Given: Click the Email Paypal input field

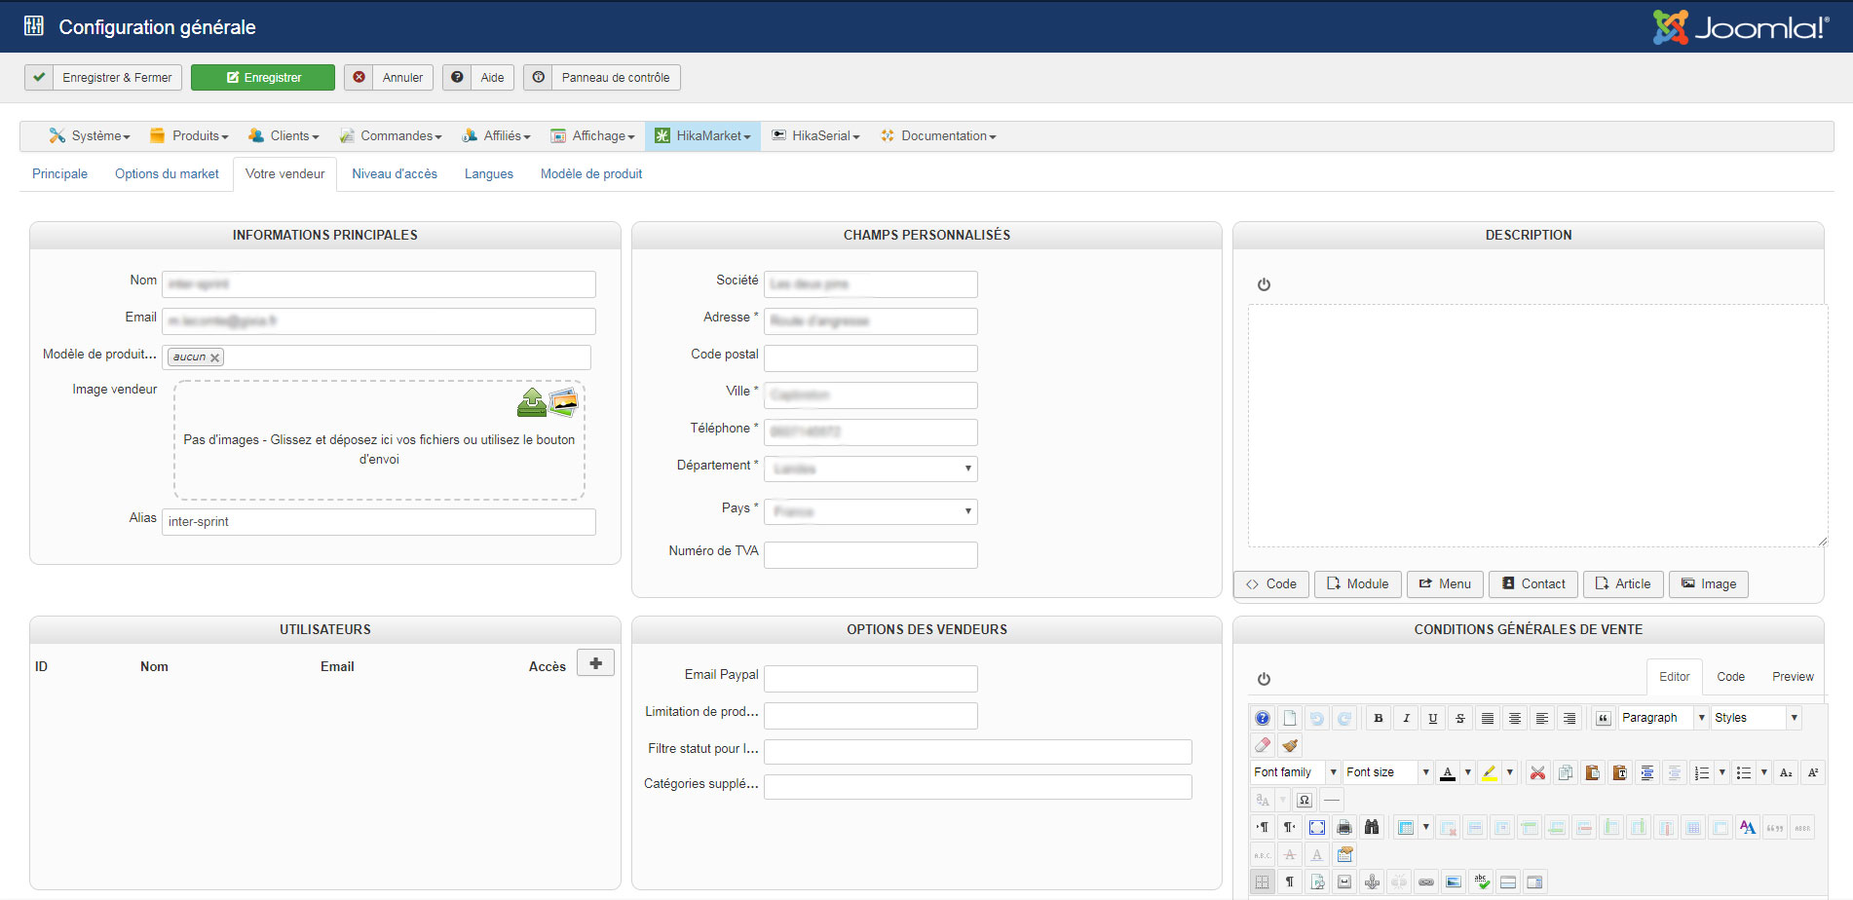Looking at the screenshot, I should 870,679.
